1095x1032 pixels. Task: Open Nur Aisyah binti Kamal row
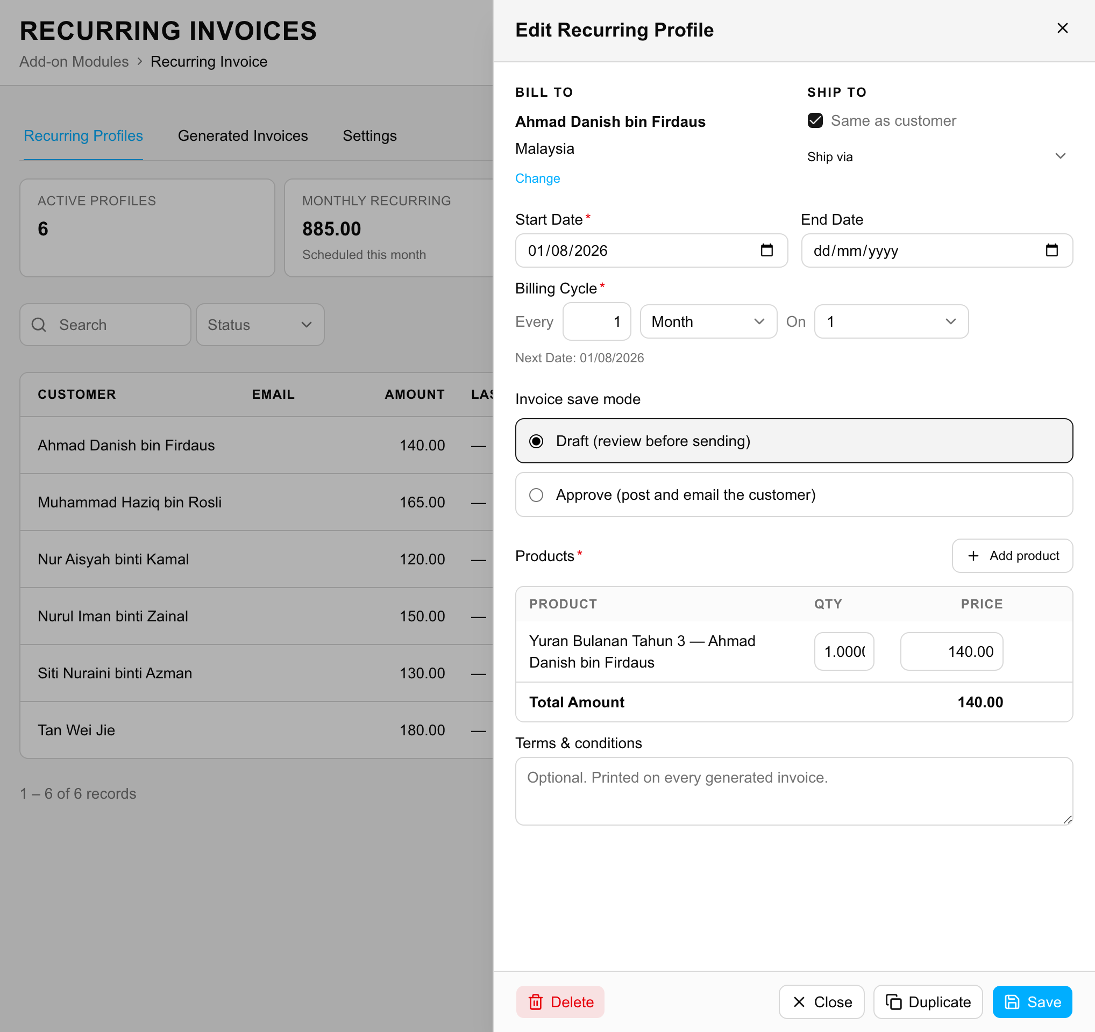click(x=256, y=559)
